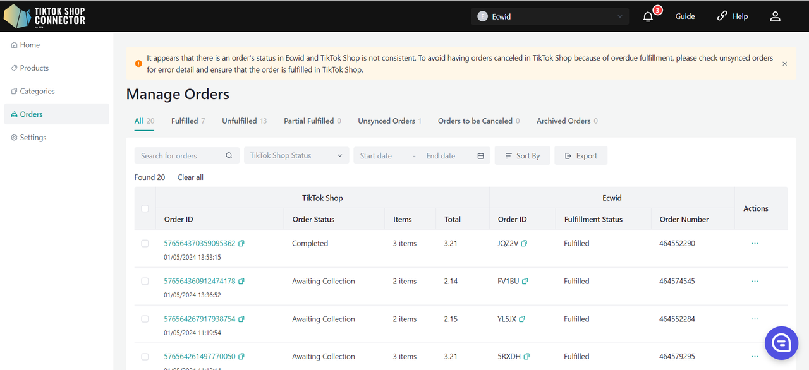Copy Ecwid order ID JQZ2V
The height and width of the screenshot is (370, 809).
pyautogui.click(x=524, y=243)
